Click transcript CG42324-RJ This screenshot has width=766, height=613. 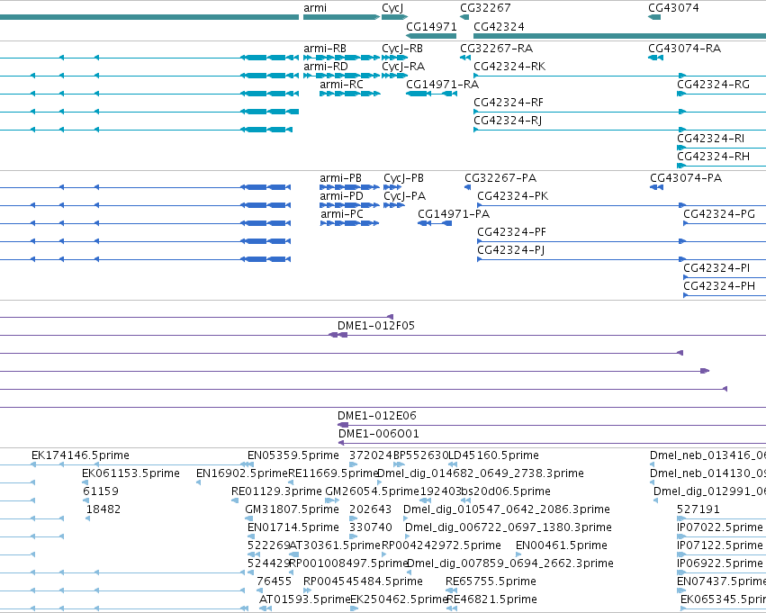(508, 121)
